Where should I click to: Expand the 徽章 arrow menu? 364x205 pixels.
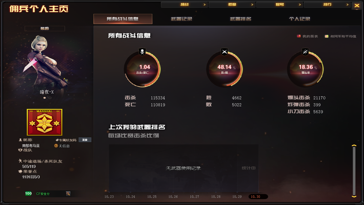(232, 5)
